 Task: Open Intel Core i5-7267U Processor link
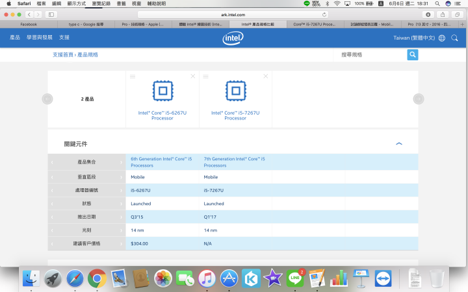click(x=235, y=116)
